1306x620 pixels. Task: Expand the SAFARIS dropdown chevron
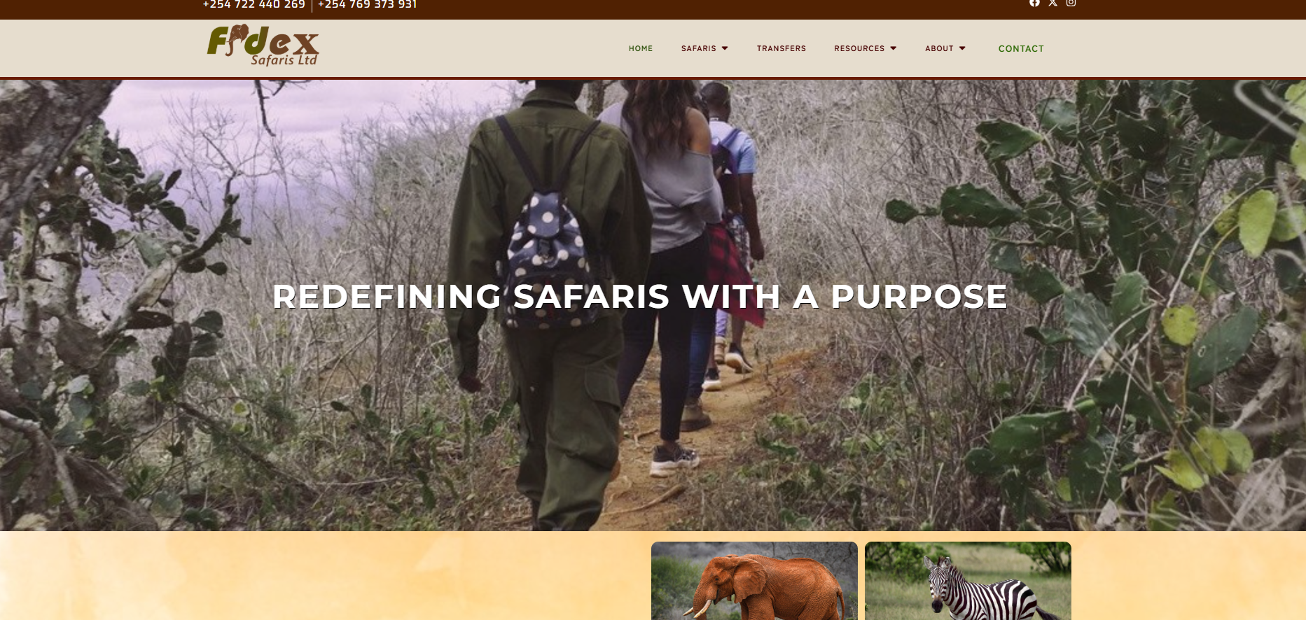point(725,48)
